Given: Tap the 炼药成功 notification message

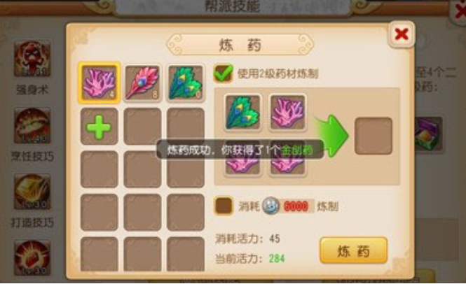Looking at the screenshot, I should click(x=240, y=150).
